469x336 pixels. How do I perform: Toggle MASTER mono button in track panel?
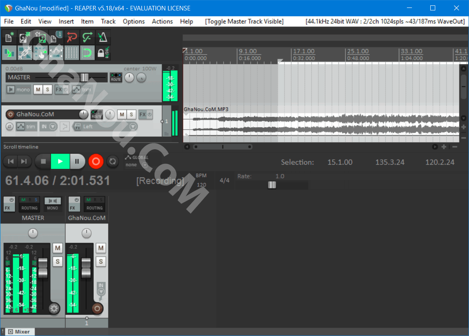click(x=19, y=90)
